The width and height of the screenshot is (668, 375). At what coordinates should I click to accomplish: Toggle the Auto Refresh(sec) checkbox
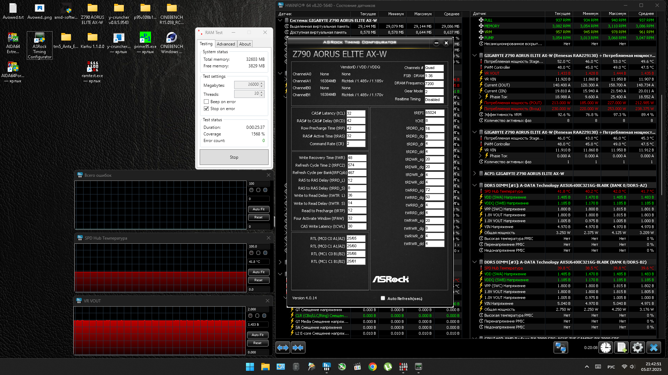pyautogui.click(x=383, y=298)
